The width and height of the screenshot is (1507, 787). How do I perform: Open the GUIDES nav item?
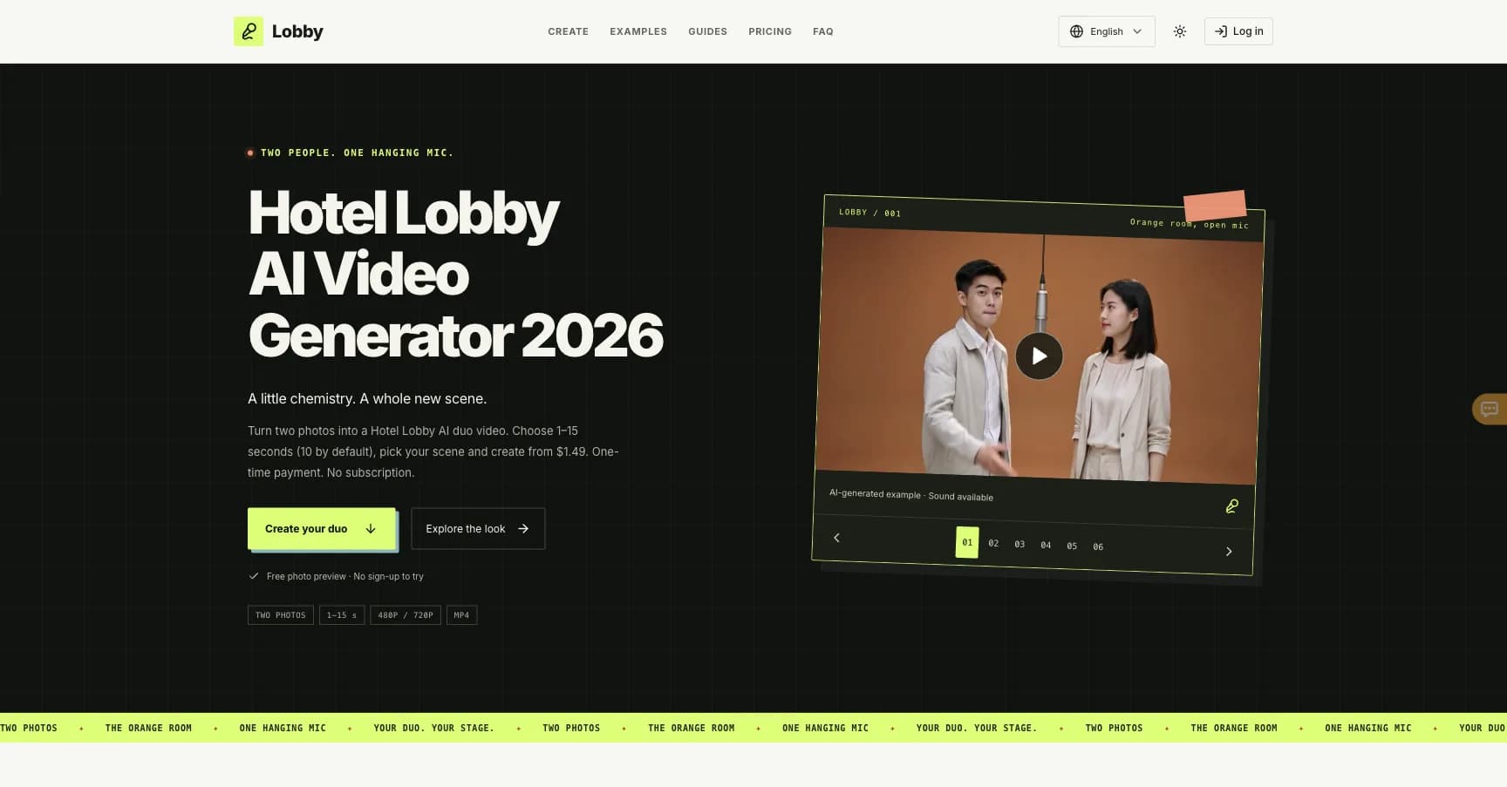coord(707,31)
